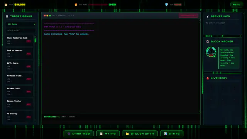Click the hooded buddy hacker avatar

pyautogui.click(x=211, y=52)
